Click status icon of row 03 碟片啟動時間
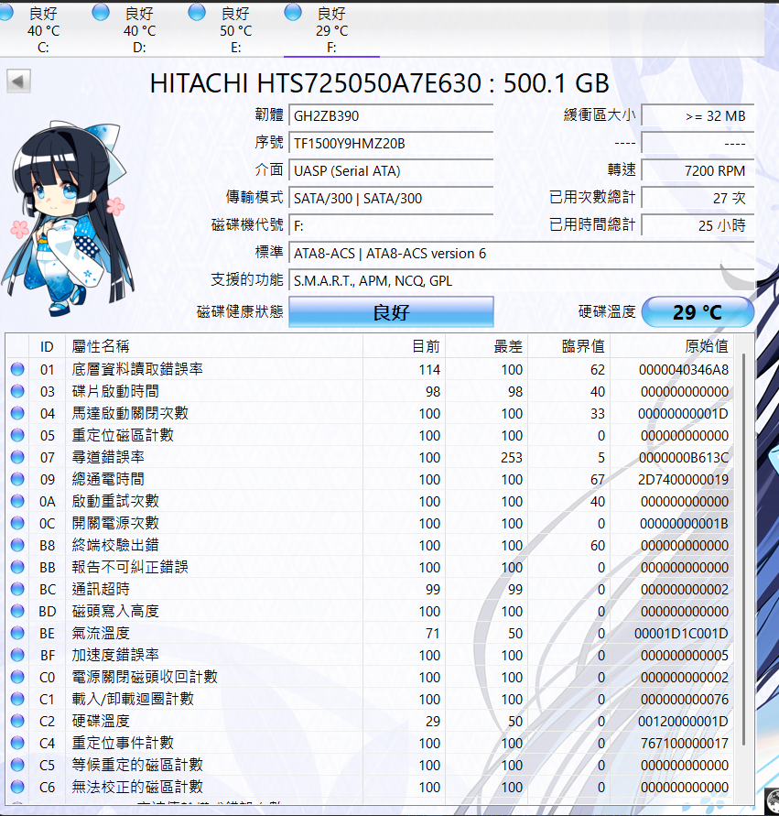 (x=17, y=391)
